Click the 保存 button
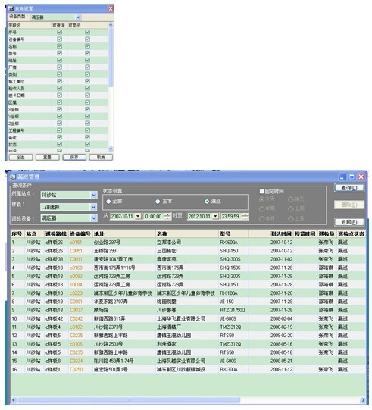372x410 pixels. coord(74,157)
